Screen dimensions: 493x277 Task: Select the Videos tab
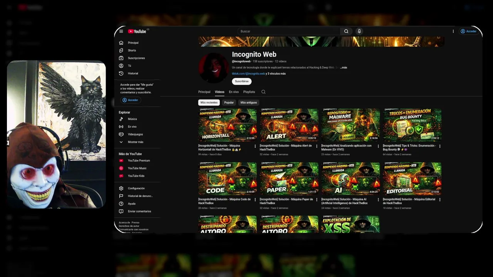[220, 92]
